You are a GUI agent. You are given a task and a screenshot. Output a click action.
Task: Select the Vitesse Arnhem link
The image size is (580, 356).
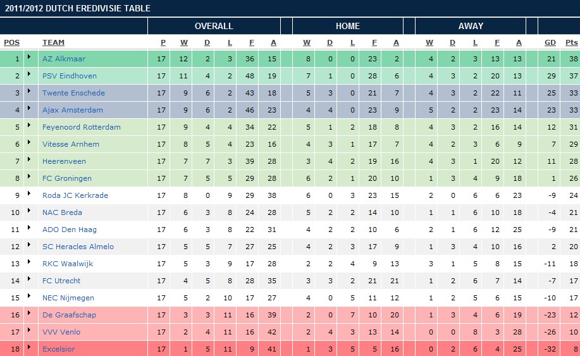(x=71, y=144)
